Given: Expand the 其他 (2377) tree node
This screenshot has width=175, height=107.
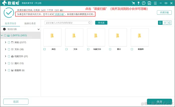Looking at the screenshot, I should pos(5,42).
